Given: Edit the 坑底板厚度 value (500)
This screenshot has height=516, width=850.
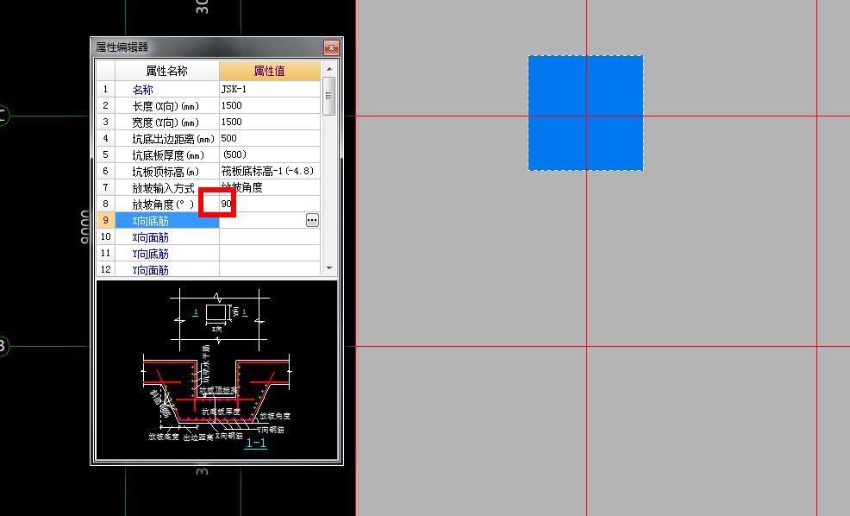Looking at the screenshot, I should coord(270,154).
